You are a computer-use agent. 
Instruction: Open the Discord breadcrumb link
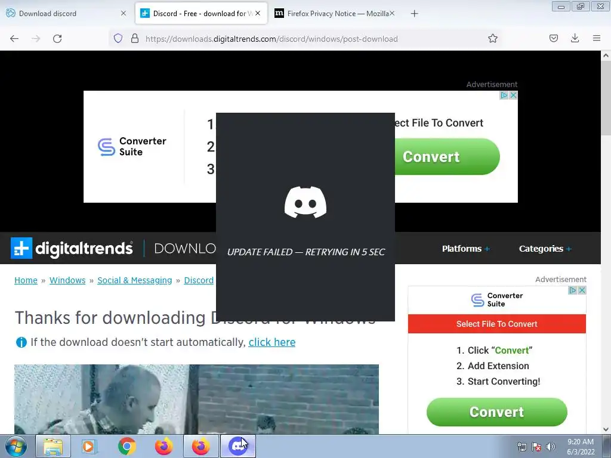199,280
